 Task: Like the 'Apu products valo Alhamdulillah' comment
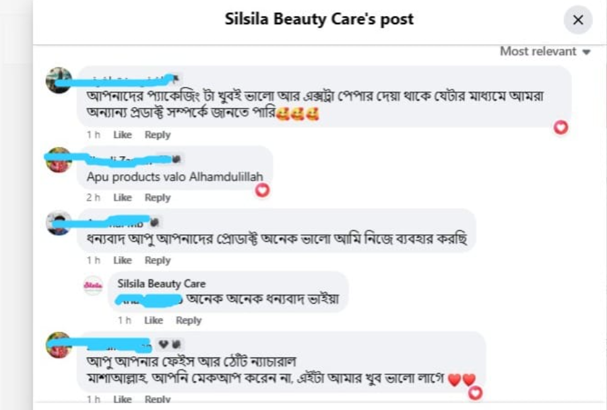tap(123, 198)
